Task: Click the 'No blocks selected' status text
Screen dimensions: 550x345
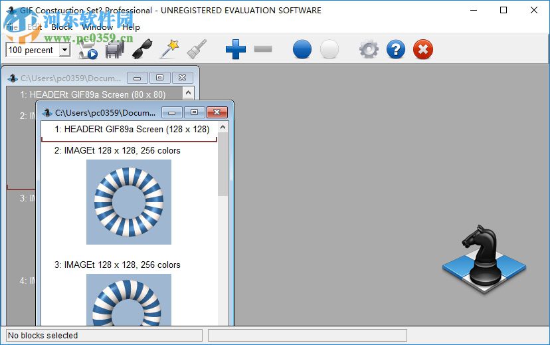Action: pos(43,336)
